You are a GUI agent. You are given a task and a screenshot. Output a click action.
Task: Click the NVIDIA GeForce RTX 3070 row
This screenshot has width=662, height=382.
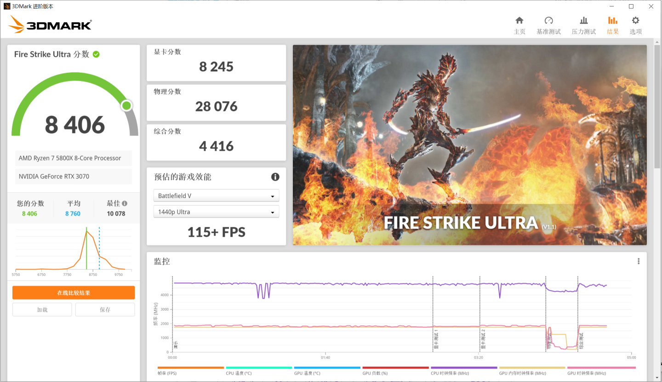(x=74, y=177)
